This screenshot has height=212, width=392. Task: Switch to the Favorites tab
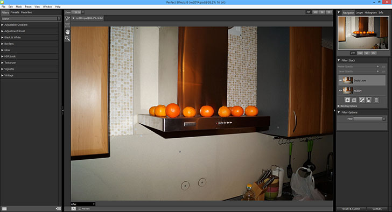click(x=26, y=12)
